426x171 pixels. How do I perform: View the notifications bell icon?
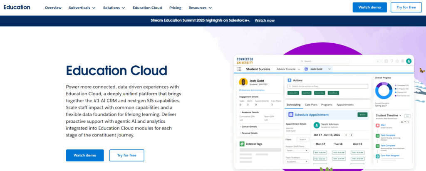click(x=403, y=61)
